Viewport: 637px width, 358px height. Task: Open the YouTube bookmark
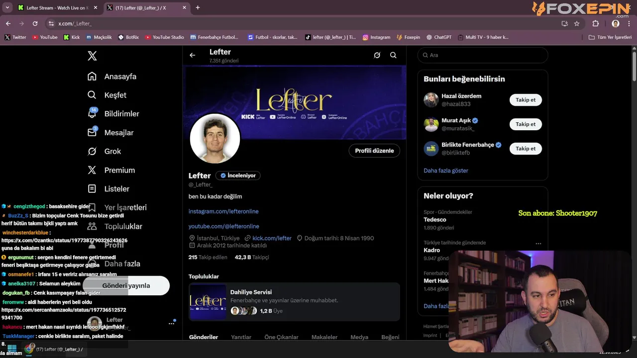[45, 37]
